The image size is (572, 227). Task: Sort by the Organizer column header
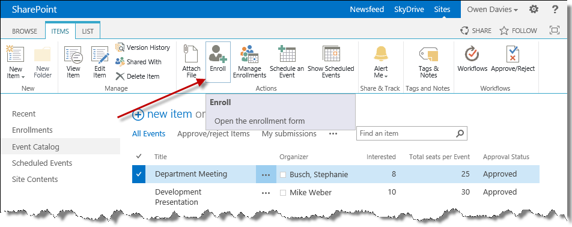(294, 157)
